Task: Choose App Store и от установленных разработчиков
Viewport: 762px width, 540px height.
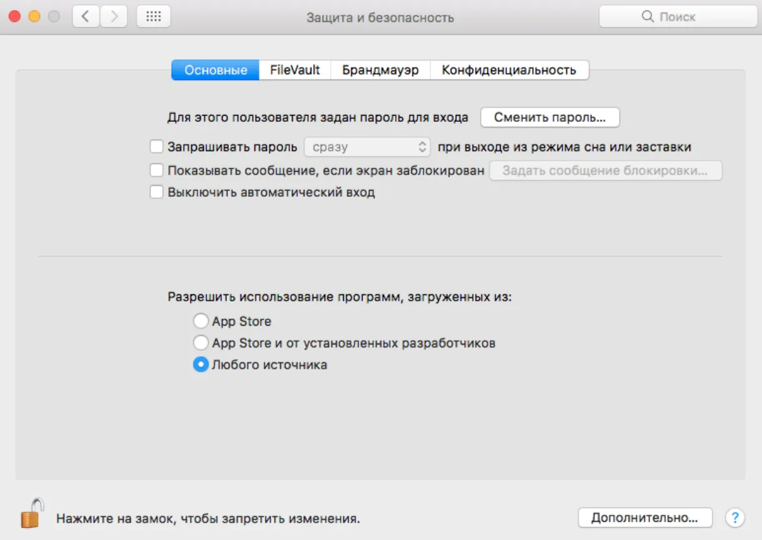Action: coord(201,343)
